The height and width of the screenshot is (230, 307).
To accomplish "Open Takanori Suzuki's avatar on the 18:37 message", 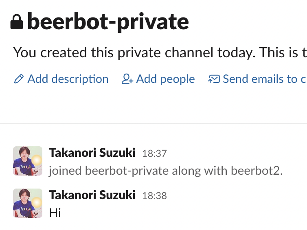I will point(28,161).
